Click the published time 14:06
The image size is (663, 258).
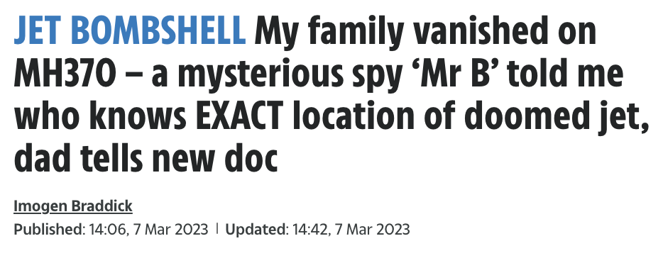[x=108, y=229]
